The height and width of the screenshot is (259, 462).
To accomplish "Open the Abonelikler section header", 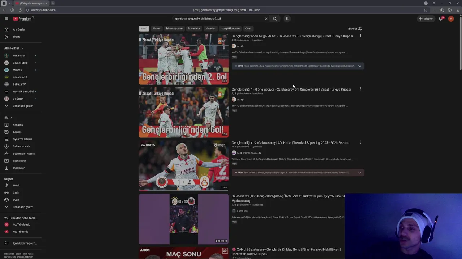I will [x=13, y=48].
